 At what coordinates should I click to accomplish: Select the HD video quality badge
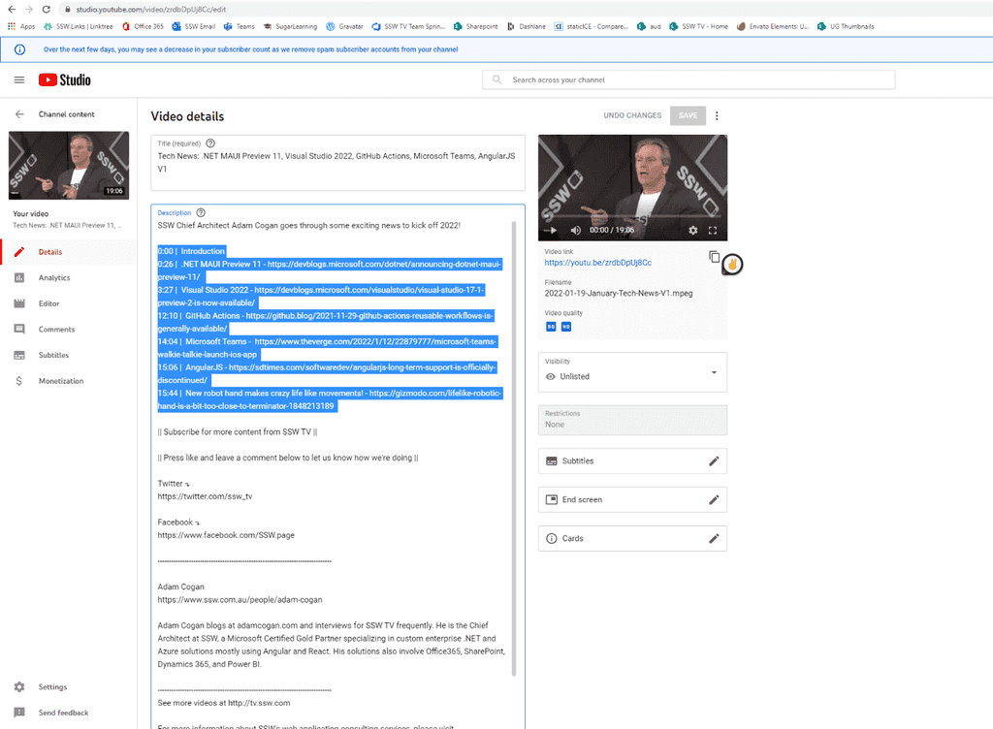coord(567,328)
